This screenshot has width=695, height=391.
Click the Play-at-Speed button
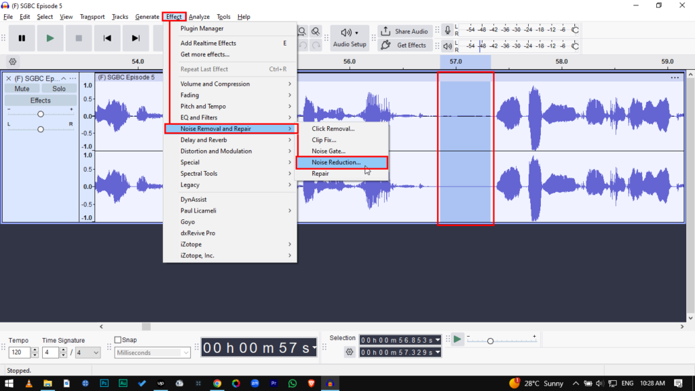click(x=457, y=339)
